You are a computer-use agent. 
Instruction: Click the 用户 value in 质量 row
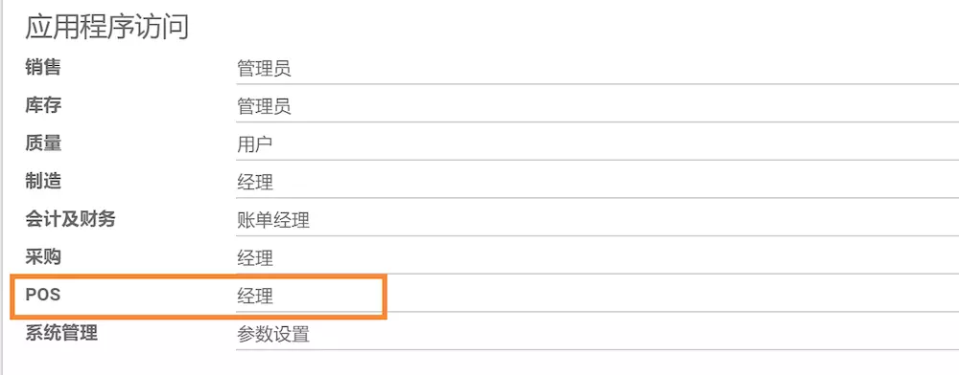point(255,145)
